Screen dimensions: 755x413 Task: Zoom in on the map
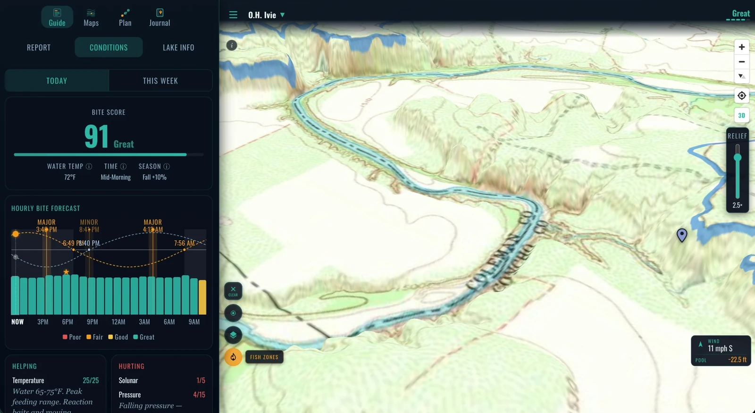pyautogui.click(x=742, y=47)
